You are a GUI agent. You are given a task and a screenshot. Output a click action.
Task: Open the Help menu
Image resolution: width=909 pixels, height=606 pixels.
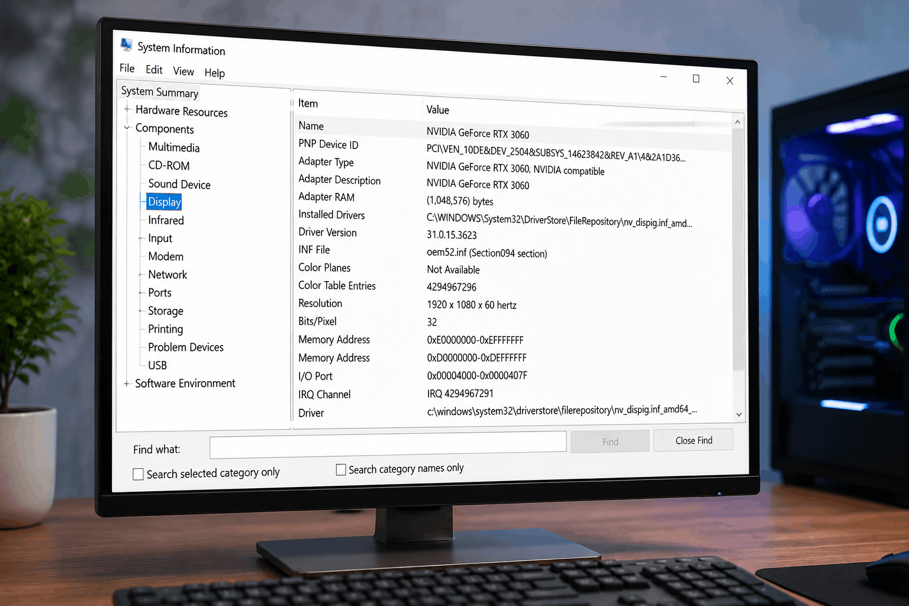(215, 73)
